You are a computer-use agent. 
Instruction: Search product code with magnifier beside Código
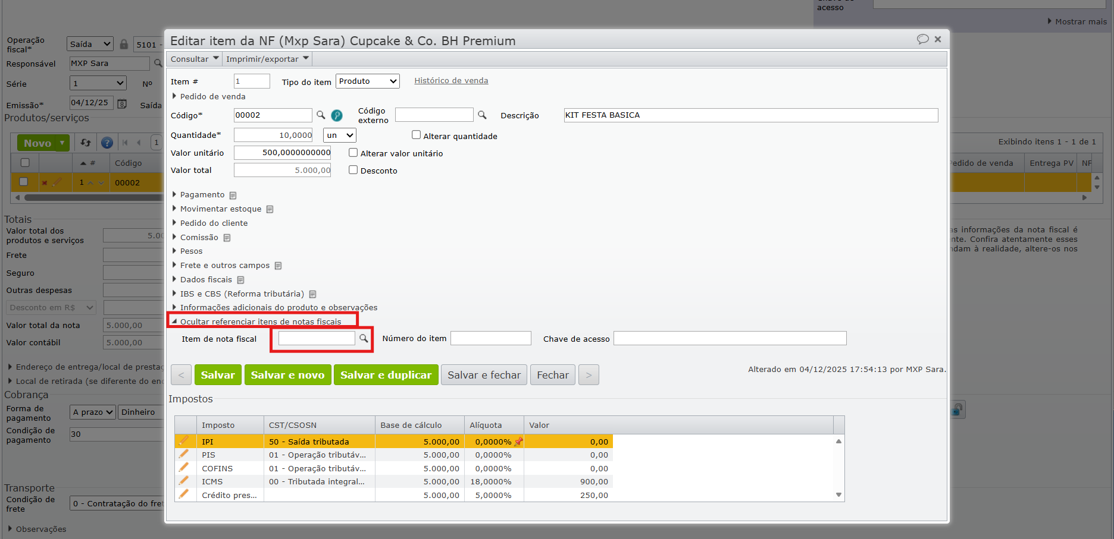tap(321, 115)
